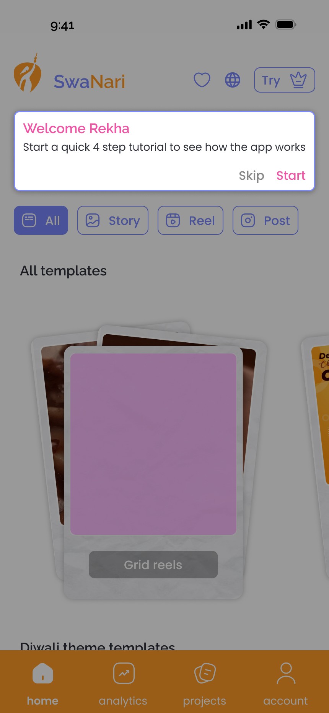Tap the Try premium button label
This screenshot has height=713, width=329.
(271, 81)
